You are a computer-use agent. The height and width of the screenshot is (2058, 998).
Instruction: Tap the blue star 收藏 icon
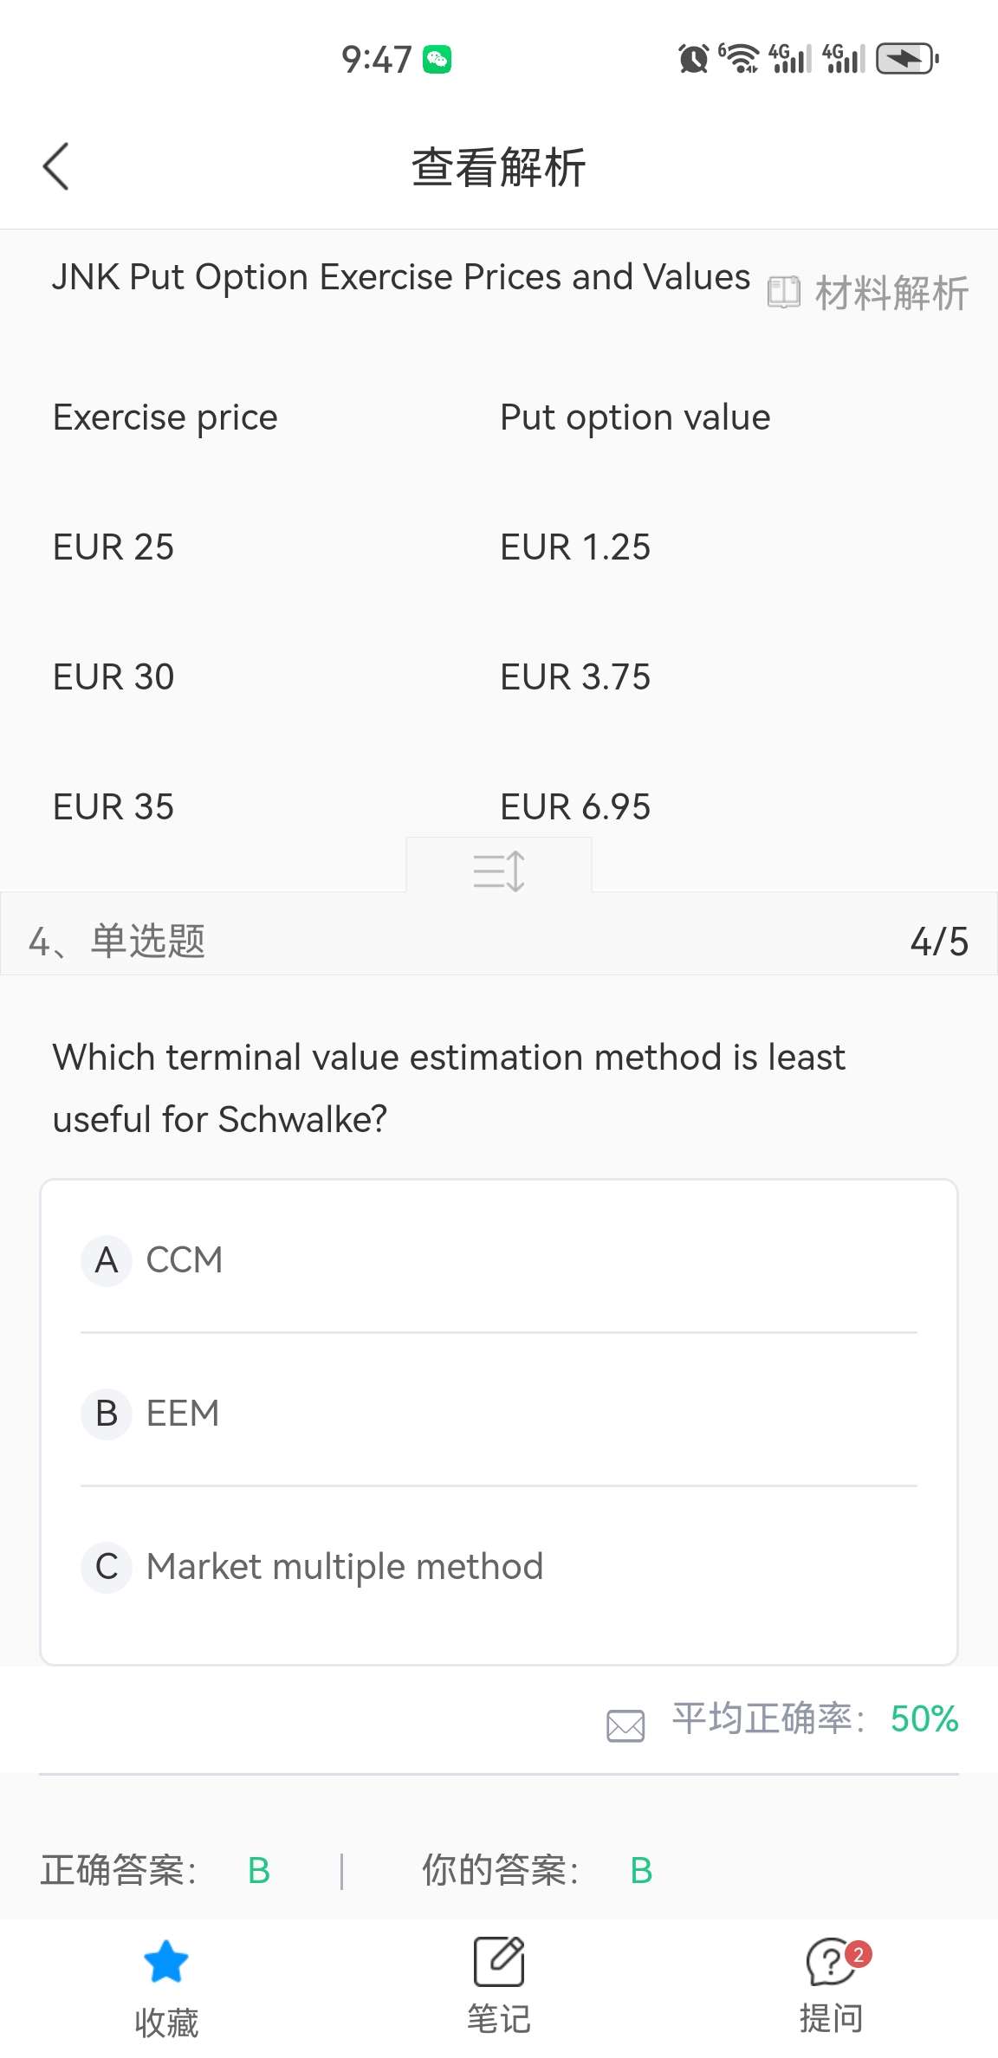coord(165,1961)
